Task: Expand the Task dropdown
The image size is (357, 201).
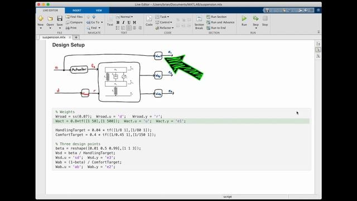Action: click(x=168, y=17)
